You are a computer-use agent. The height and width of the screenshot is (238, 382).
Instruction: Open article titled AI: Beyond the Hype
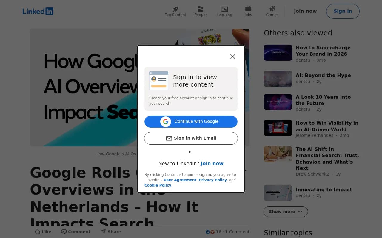tap(323, 76)
